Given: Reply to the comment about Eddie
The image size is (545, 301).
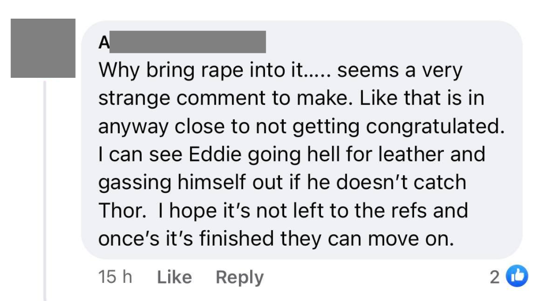Looking at the screenshot, I should (240, 277).
